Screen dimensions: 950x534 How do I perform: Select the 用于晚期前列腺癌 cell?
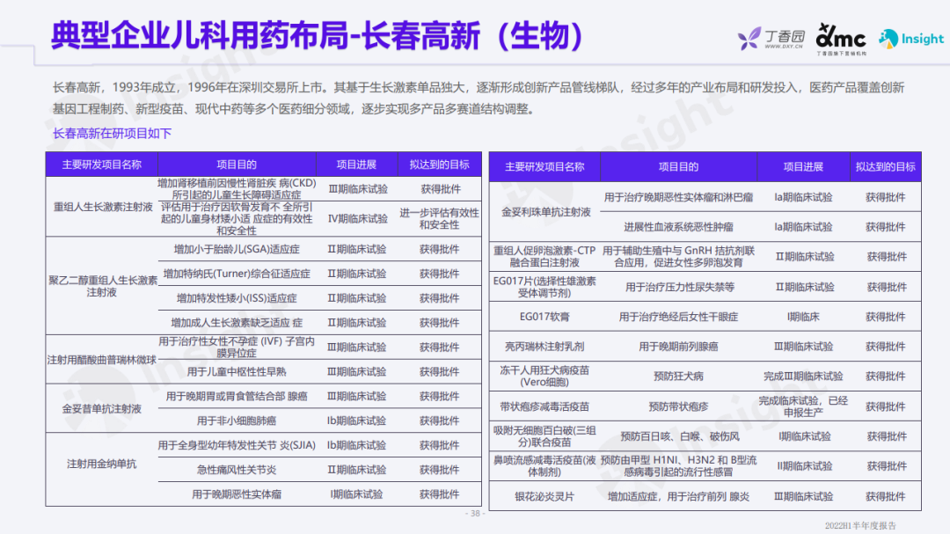click(x=678, y=347)
